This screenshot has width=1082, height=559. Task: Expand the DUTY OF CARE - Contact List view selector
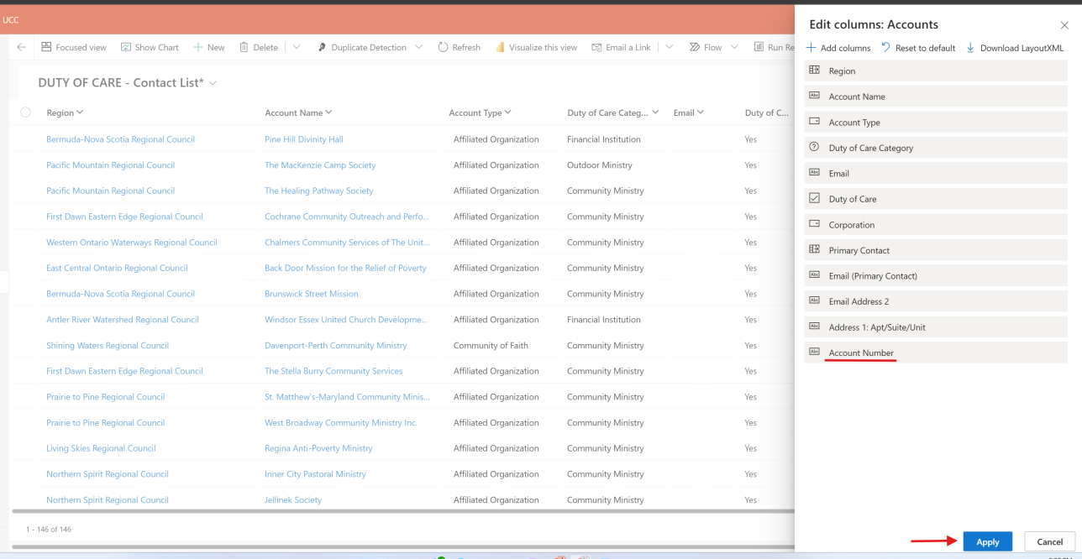pos(213,83)
